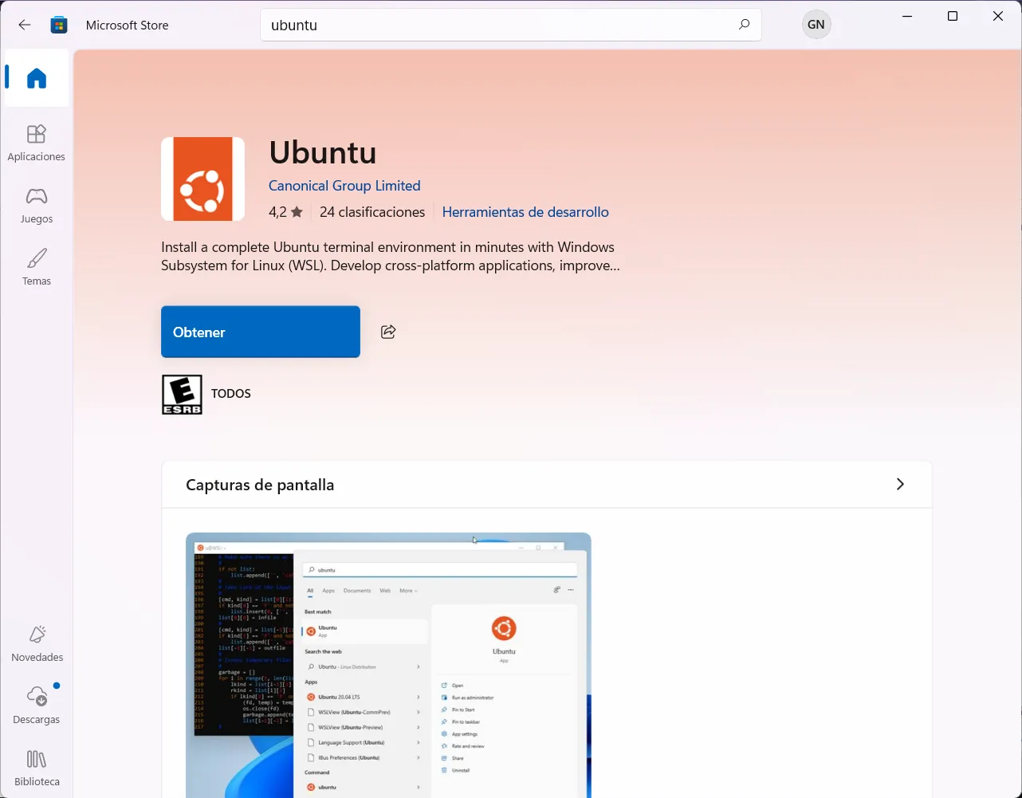Click the Obtener button
Image resolution: width=1022 pixels, height=798 pixels.
(261, 332)
